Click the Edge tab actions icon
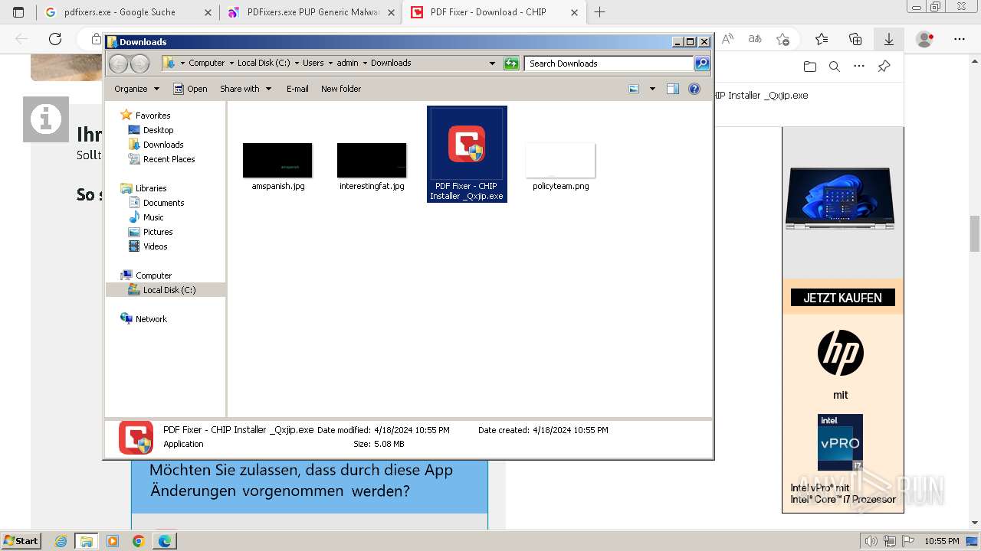Screen dimensions: 981x551 (x=18, y=12)
